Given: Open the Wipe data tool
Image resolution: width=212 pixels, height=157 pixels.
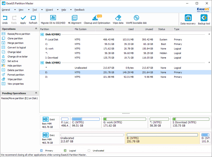Looking at the screenshot, I should click(118, 19).
